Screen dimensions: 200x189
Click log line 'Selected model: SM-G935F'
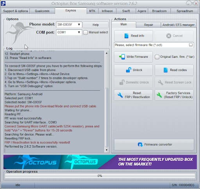[x=23, y=102]
